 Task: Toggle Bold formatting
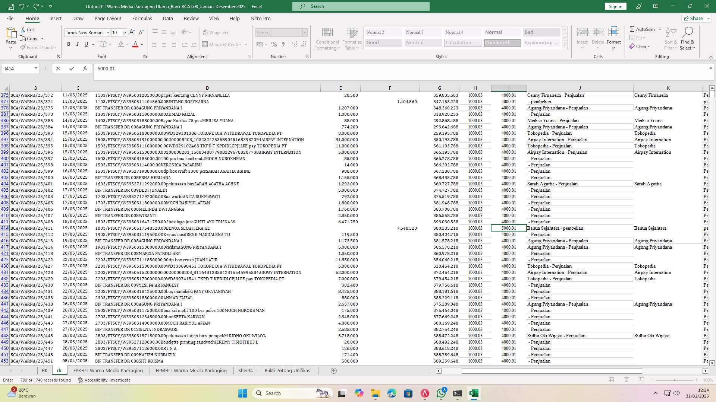(x=69, y=44)
